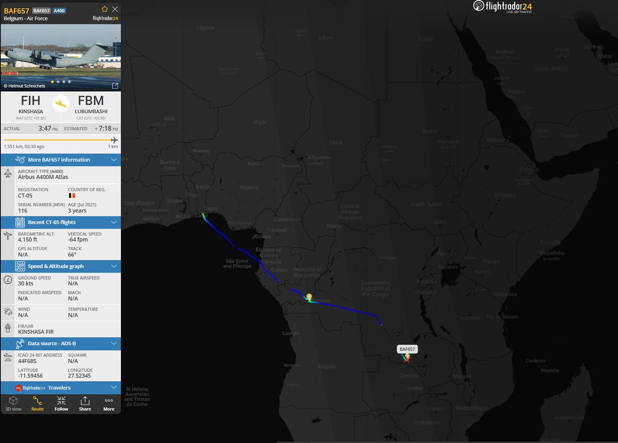
Task: Collapse the More BAF657 information section
Action: pos(61,160)
